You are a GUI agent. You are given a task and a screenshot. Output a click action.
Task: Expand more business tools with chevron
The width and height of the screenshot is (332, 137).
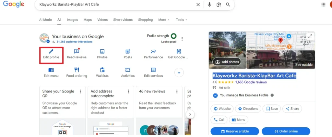click(x=179, y=73)
